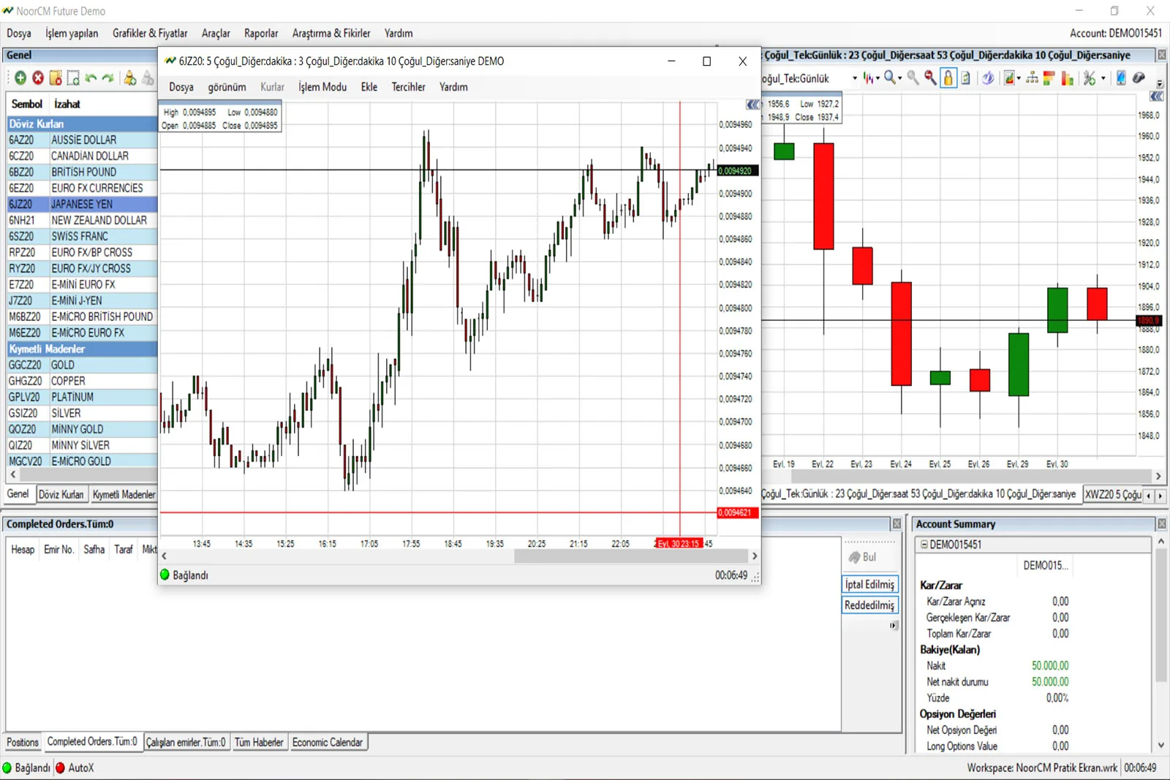Collapse the DEMO015451 account tree node
This screenshot has width=1170, height=780.
coord(924,545)
